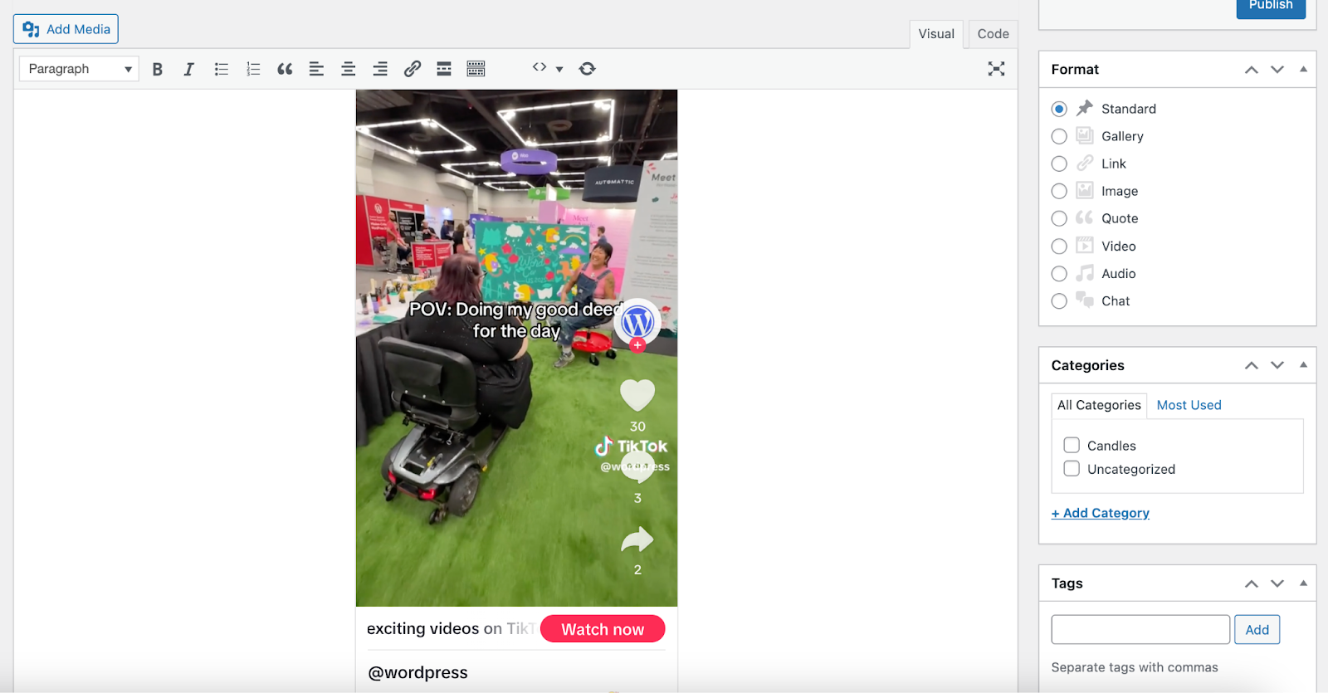Screen dimensions: 1328x693
Task: Move the Tags panel down
Action: click(1277, 583)
